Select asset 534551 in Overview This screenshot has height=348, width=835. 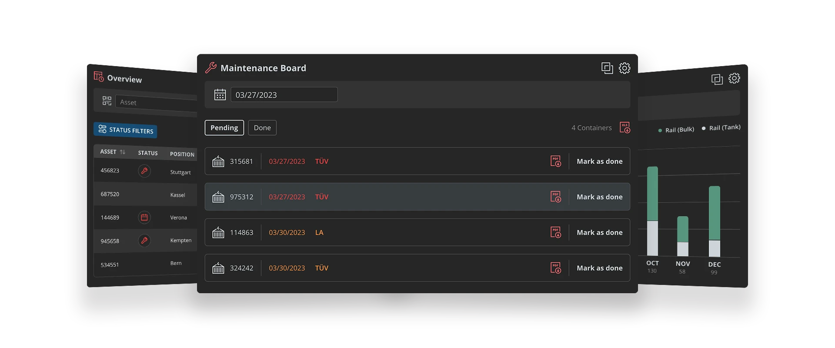coord(110,264)
